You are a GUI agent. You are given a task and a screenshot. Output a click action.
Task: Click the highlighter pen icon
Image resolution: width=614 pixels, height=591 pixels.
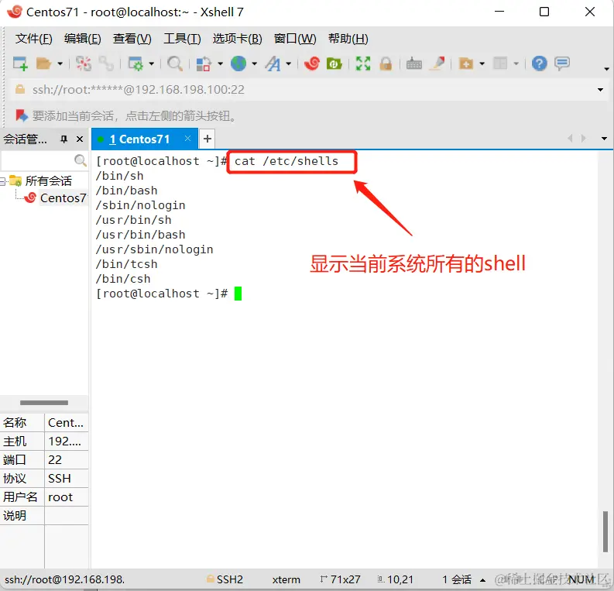click(437, 64)
